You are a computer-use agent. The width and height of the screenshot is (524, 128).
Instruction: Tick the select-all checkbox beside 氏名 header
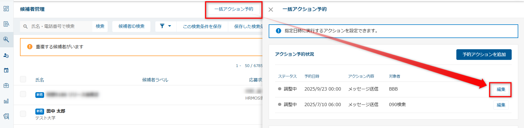pyautogui.click(x=23, y=79)
